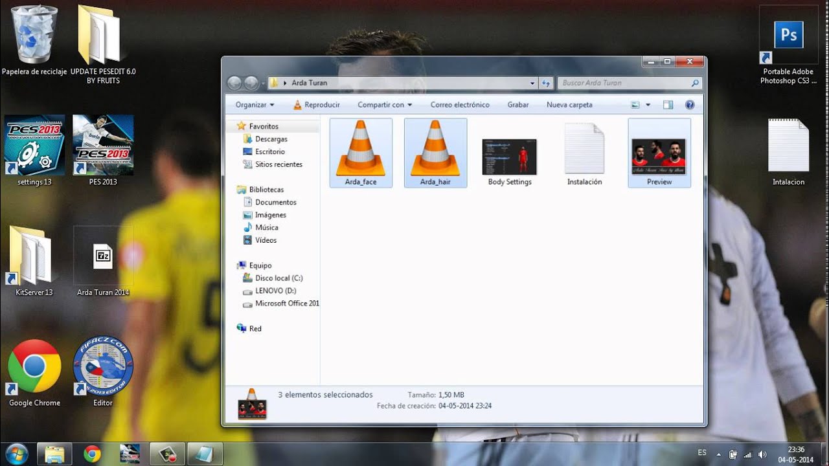The width and height of the screenshot is (829, 466).
Task: Select the Arda Turan 2014 7z archive
Action: pos(103,261)
